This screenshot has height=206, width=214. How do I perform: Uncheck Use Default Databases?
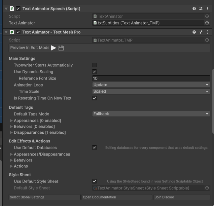tap(94, 148)
